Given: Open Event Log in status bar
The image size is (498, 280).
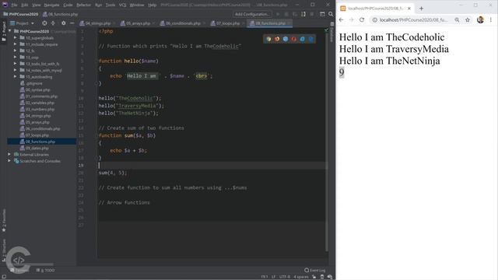Looking at the screenshot, I should click(314, 270).
